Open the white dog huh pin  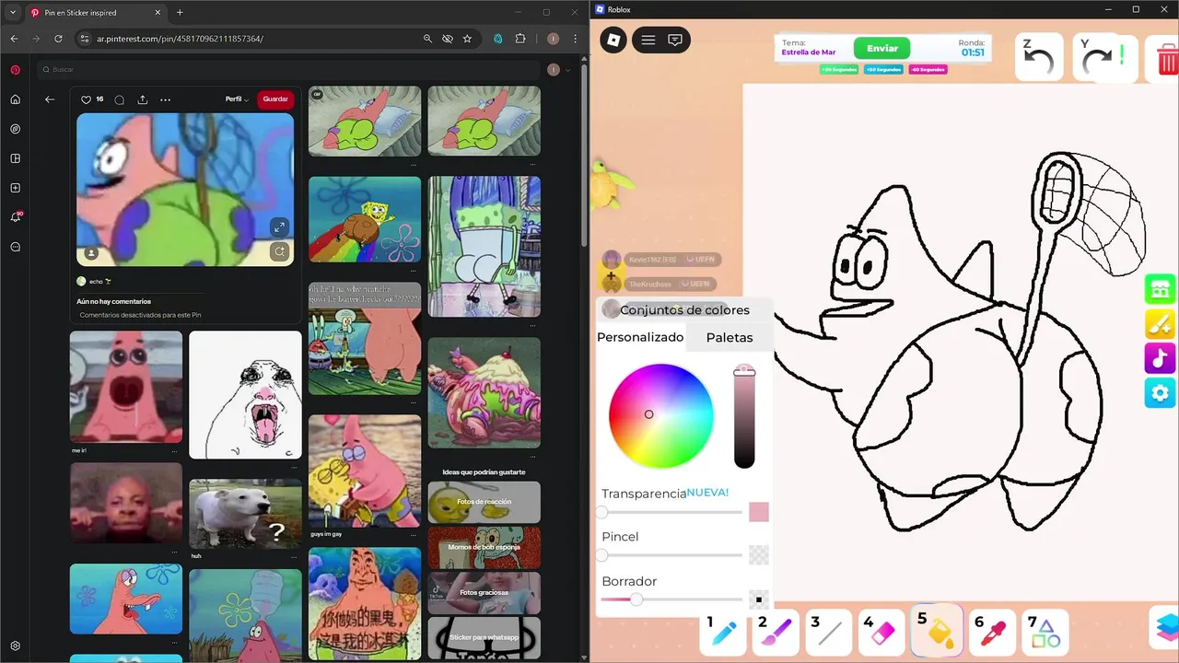pos(245,514)
